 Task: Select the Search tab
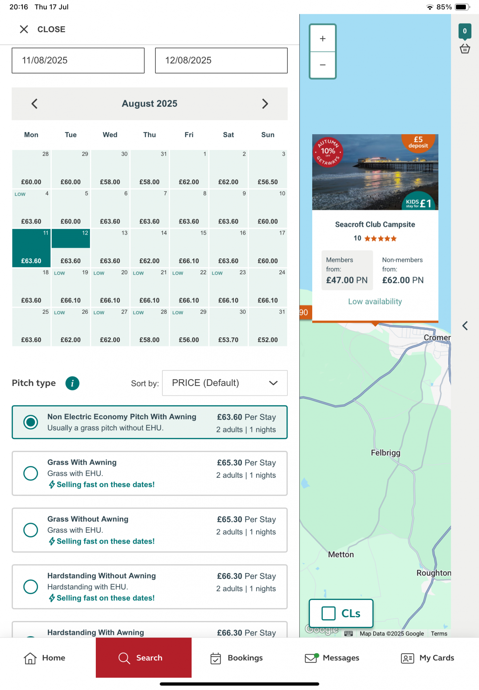click(144, 658)
